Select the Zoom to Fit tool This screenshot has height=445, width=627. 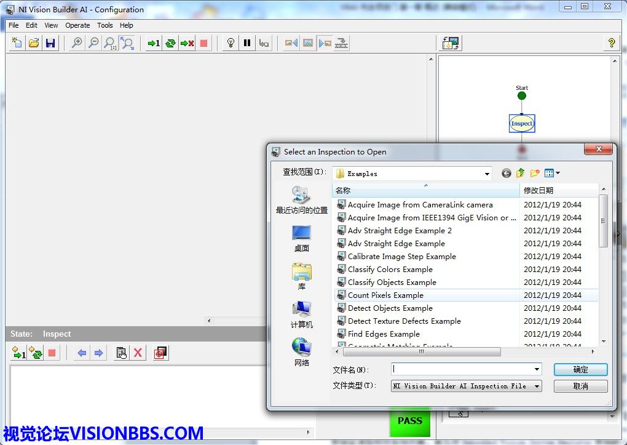[127, 43]
